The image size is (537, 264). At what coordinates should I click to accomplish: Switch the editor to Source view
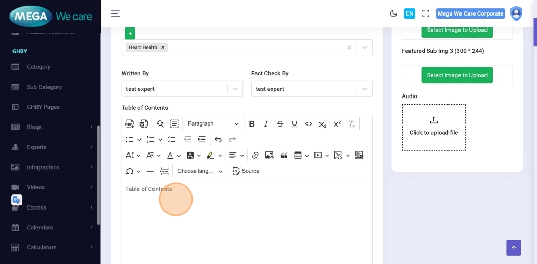pyautogui.click(x=246, y=171)
